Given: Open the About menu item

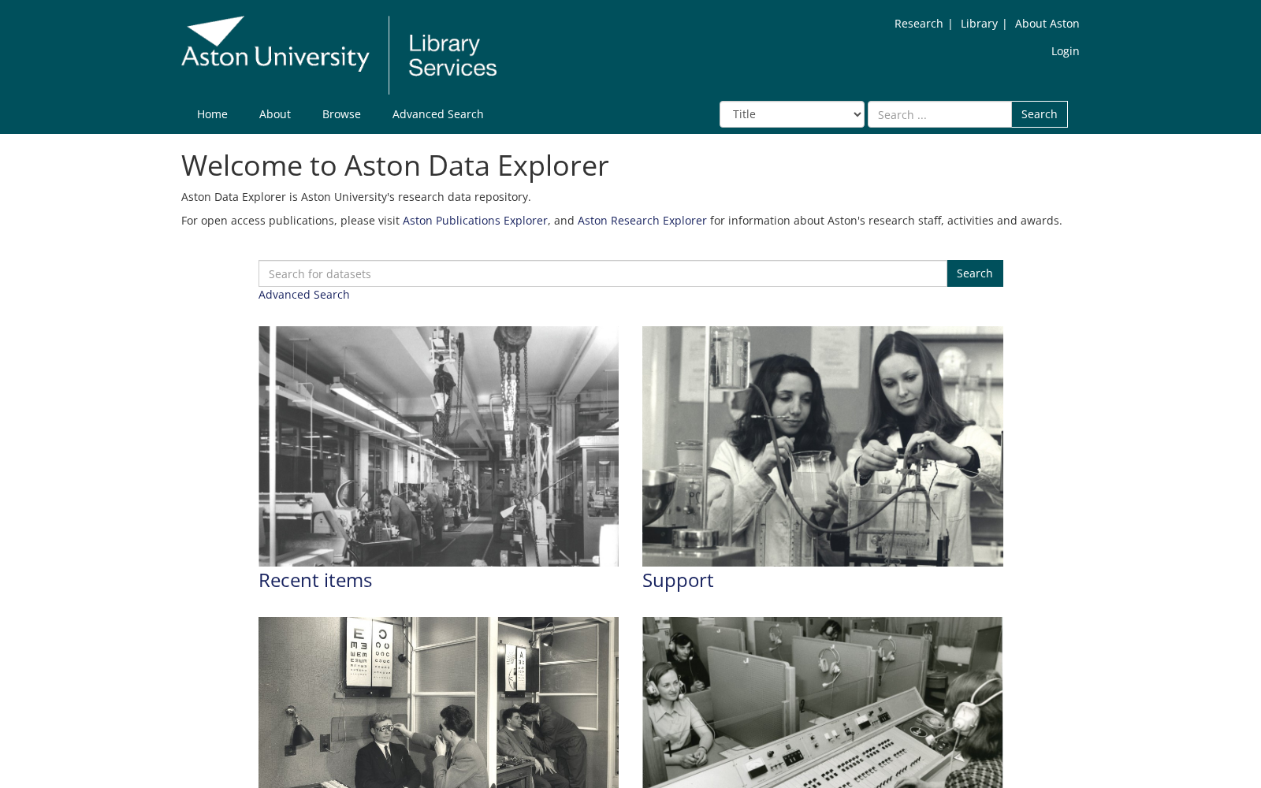Looking at the screenshot, I should point(275,114).
